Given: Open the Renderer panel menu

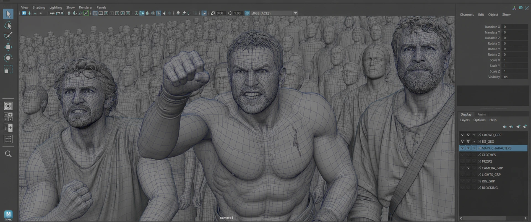Looking at the screenshot, I should tap(86, 7).
